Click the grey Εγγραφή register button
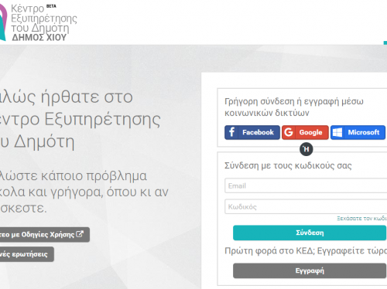The height and width of the screenshot is (289, 387). [x=310, y=270]
